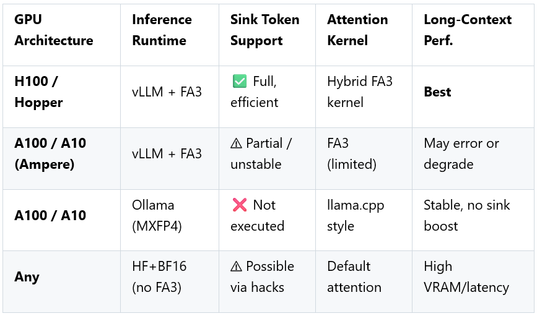Click the H100 / Hopper row label
This screenshot has height=316, width=537.
tap(40, 92)
